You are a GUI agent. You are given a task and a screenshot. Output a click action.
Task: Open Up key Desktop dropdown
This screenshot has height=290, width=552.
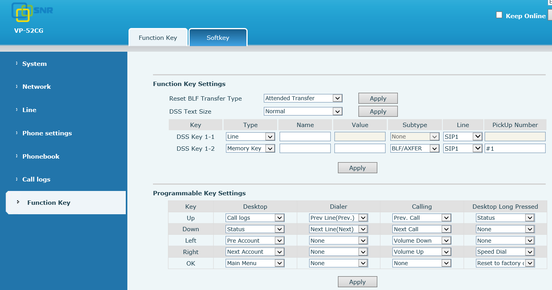255,218
